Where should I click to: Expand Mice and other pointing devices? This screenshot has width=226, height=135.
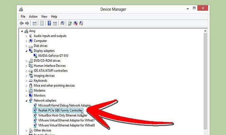26,86
